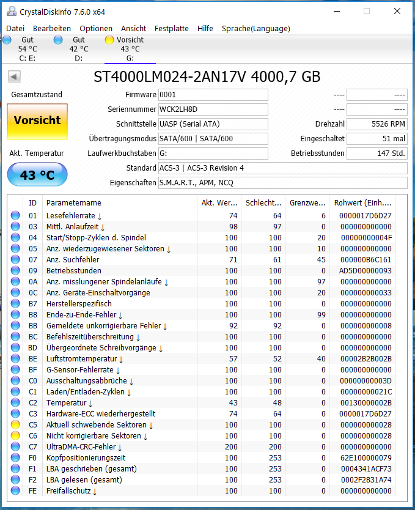Screen dimensions: 415x510
Task: Click blue status orb in Betriebsstunden attribute row
Action: pos(15,271)
